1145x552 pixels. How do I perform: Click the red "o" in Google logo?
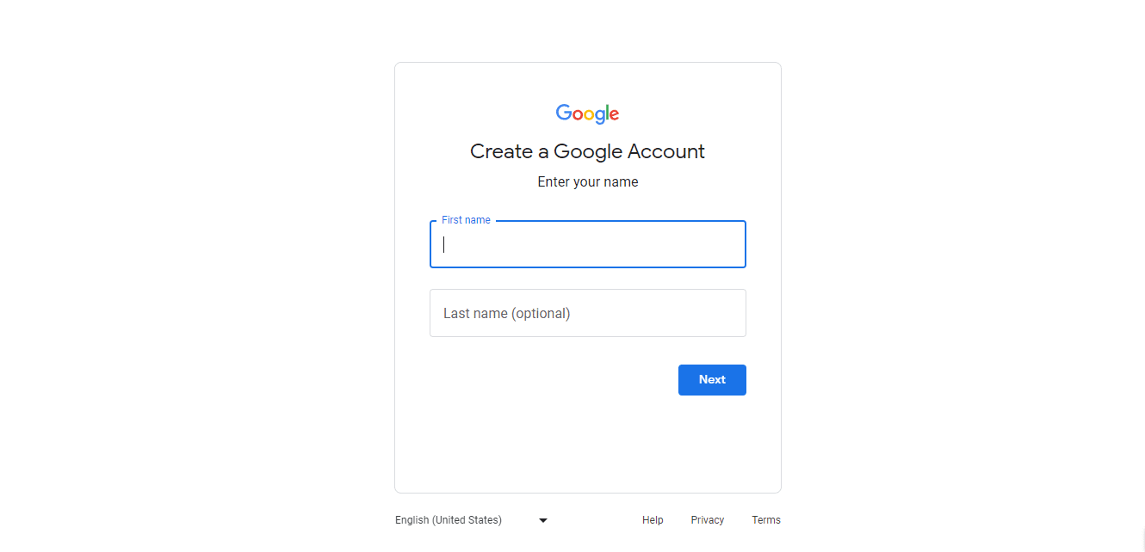(578, 114)
